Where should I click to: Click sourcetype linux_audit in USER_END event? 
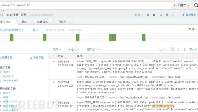[174, 77]
